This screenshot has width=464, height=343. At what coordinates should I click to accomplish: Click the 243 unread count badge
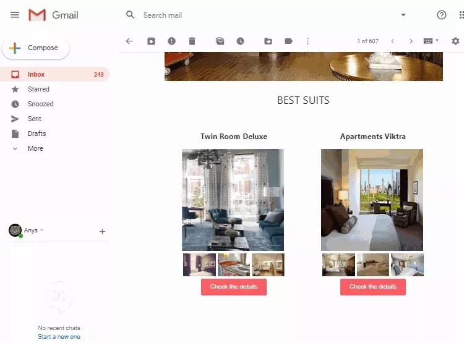pyautogui.click(x=98, y=75)
